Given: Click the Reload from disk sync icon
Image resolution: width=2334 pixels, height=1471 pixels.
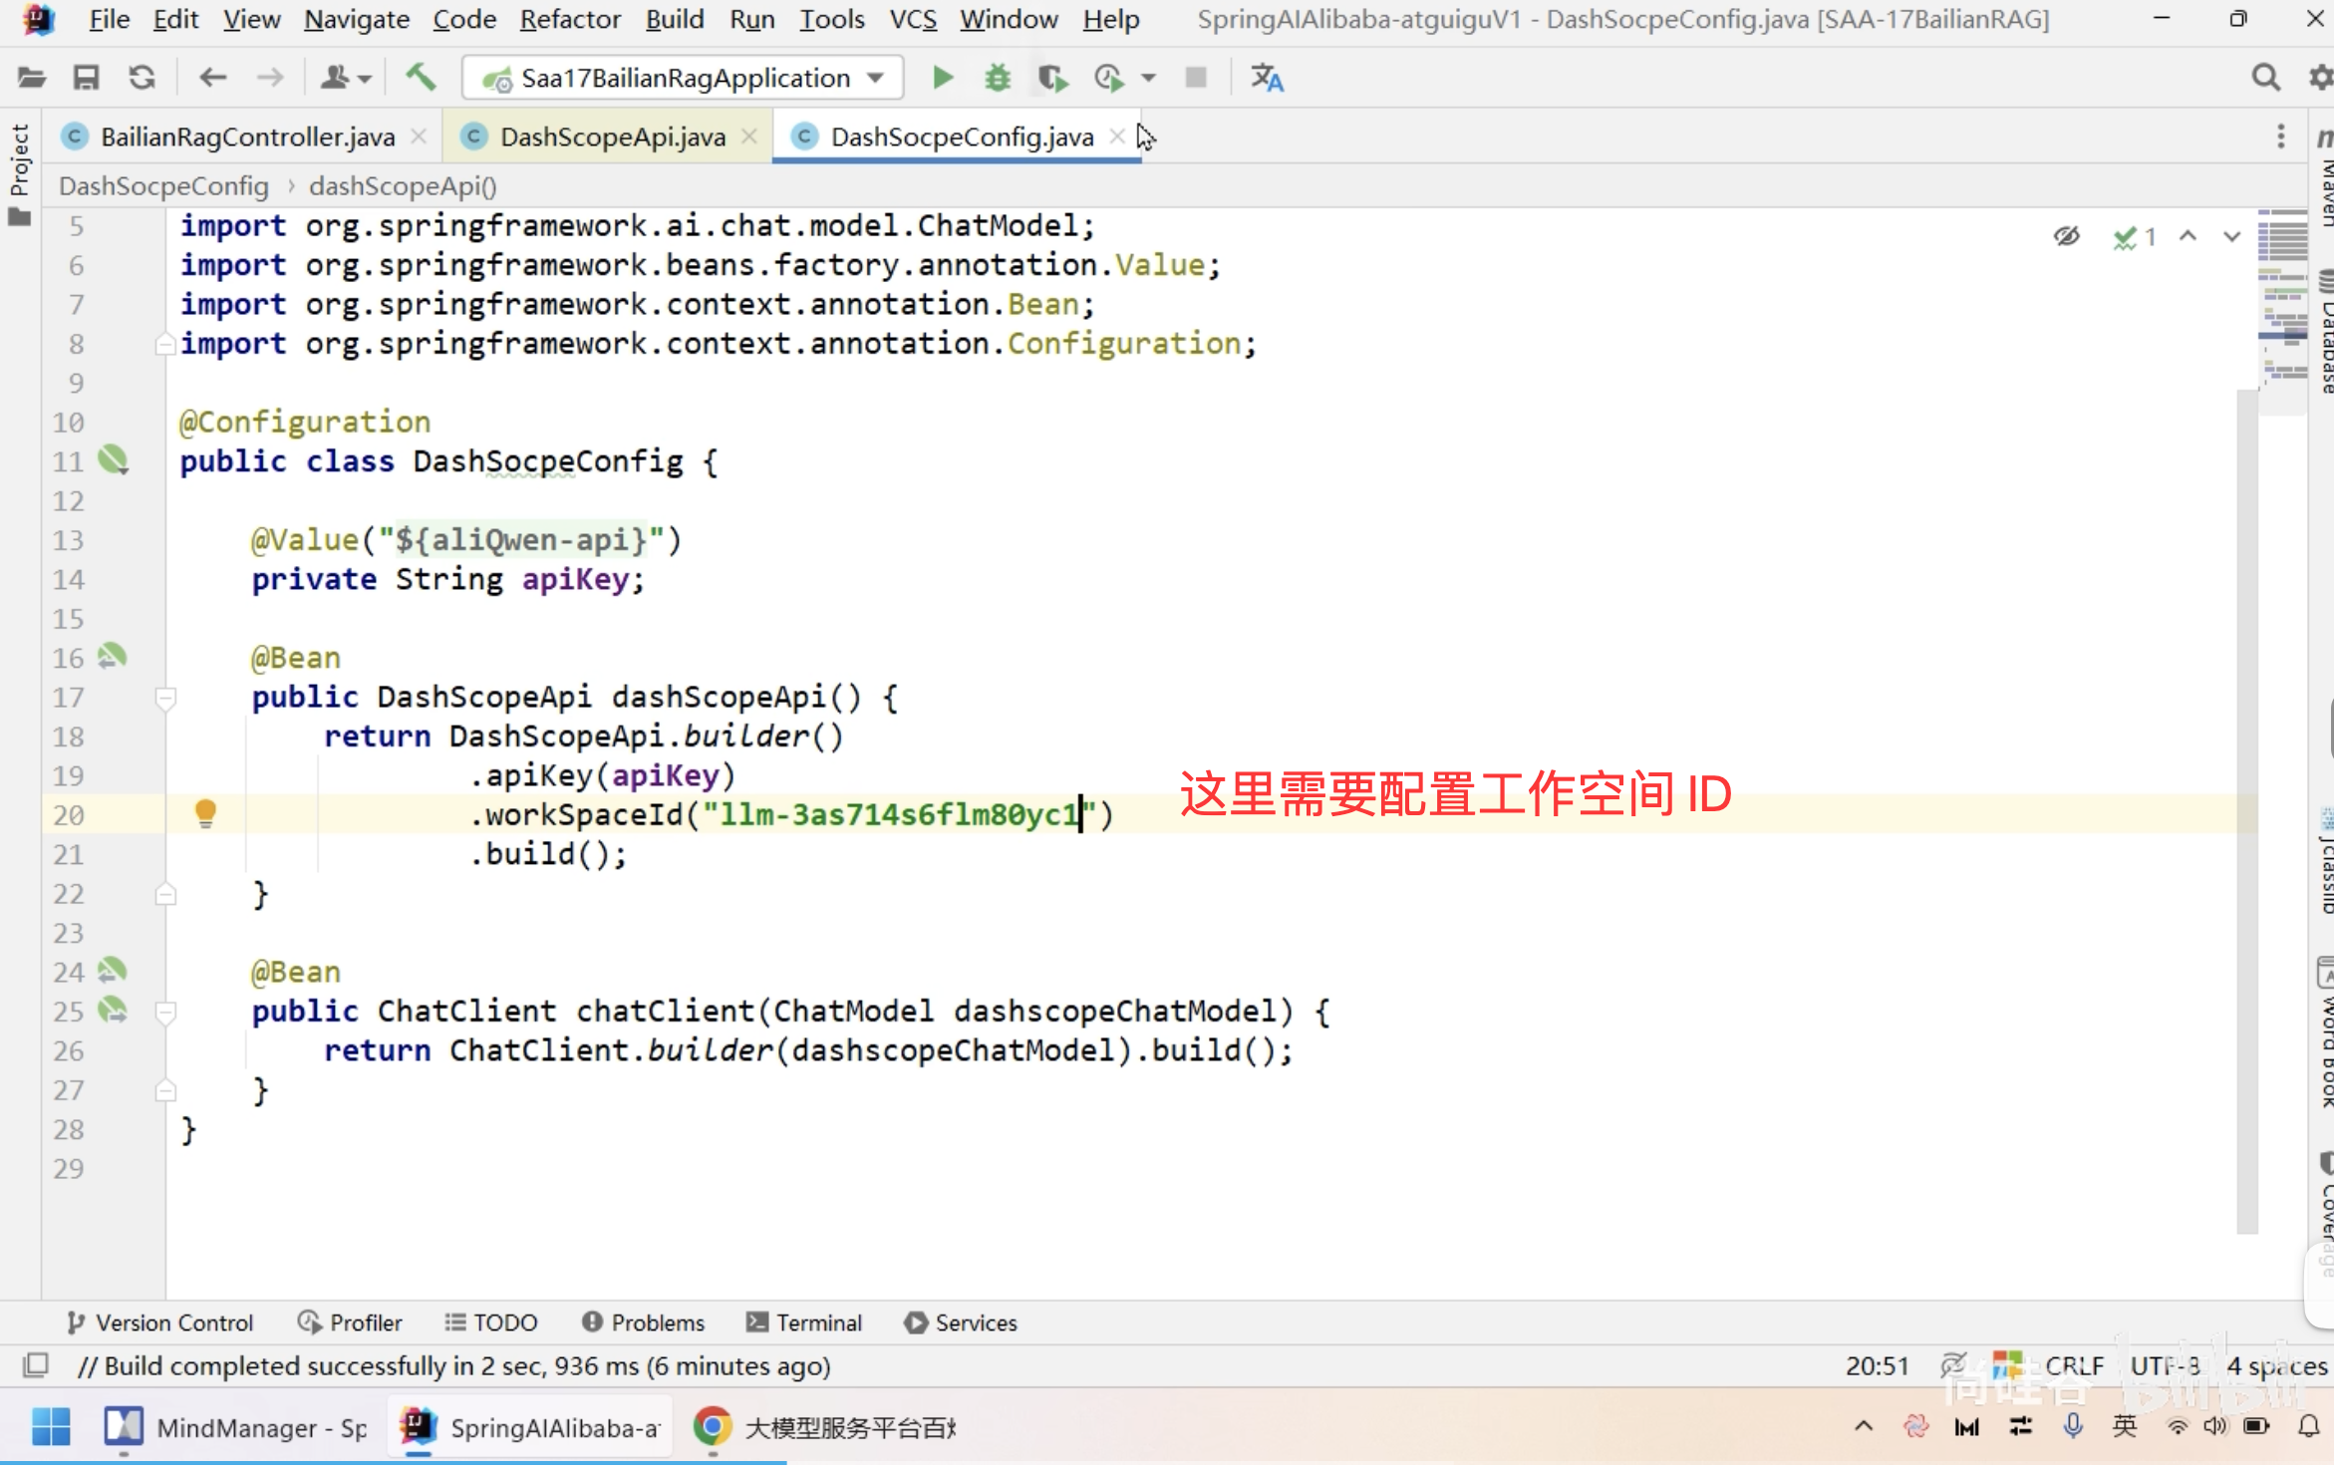Looking at the screenshot, I should [143, 78].
